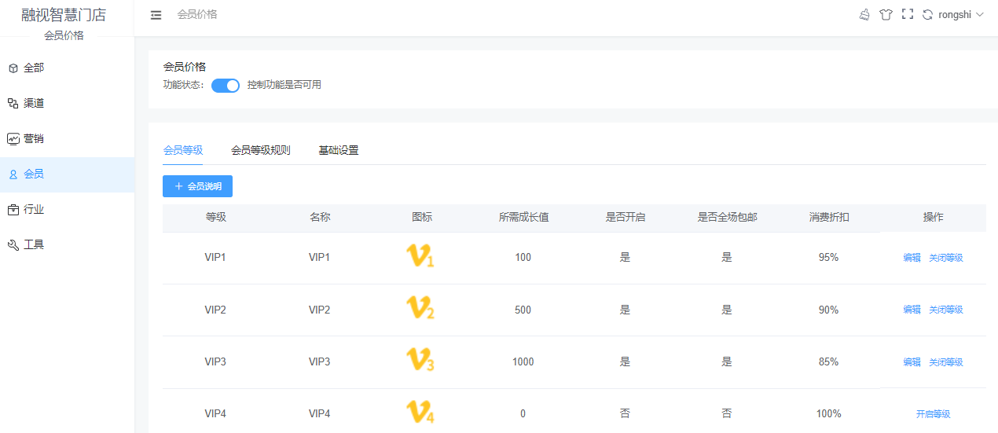
Task: Open theme shirt icon in header
Action: click(x=886, y=14)
